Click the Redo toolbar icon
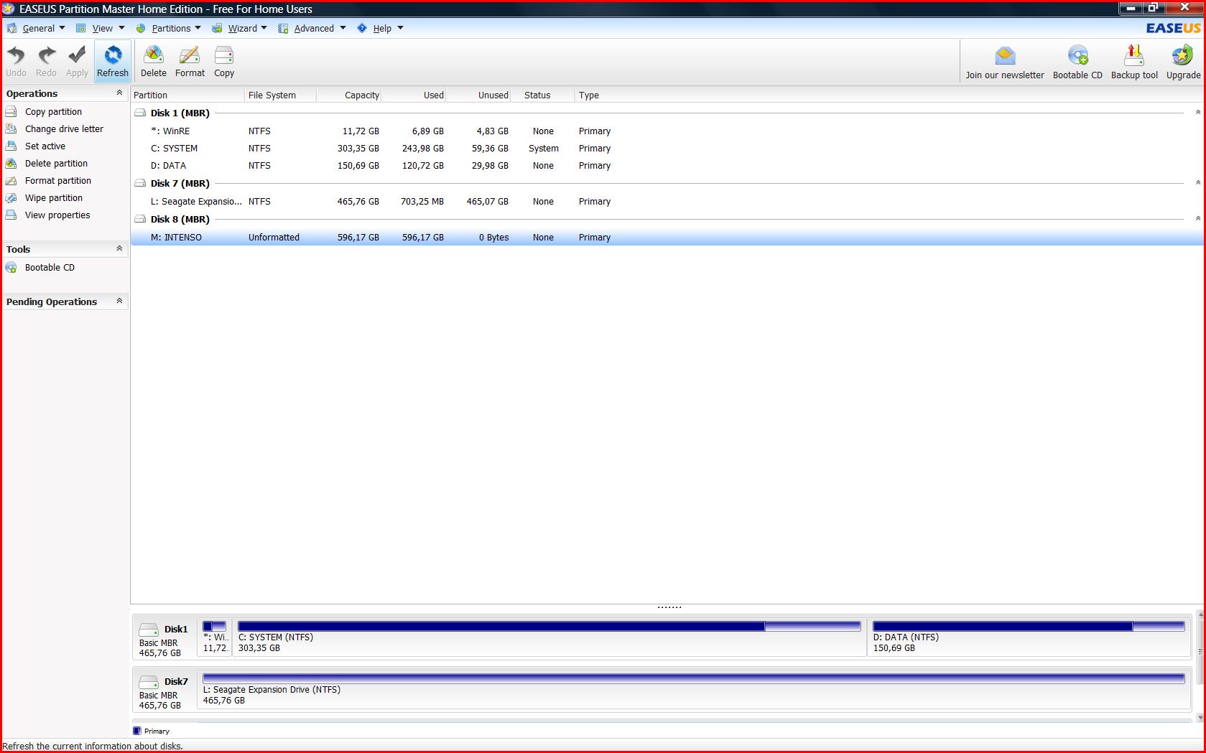 click(46, 61)
